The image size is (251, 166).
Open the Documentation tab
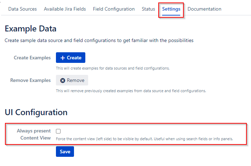coord(204,9)
